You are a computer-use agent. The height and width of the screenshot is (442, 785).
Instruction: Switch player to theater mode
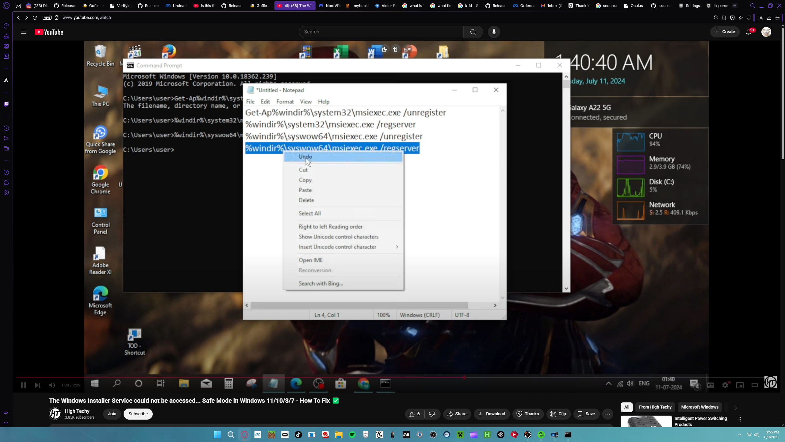click(755, 385)
